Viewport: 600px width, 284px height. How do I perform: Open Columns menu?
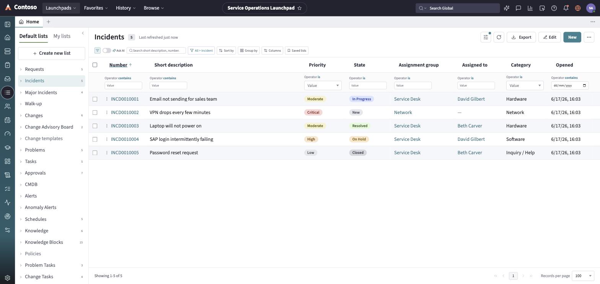272,51
